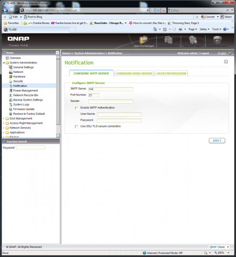Open Overview in sidebar

click(15, 58)
